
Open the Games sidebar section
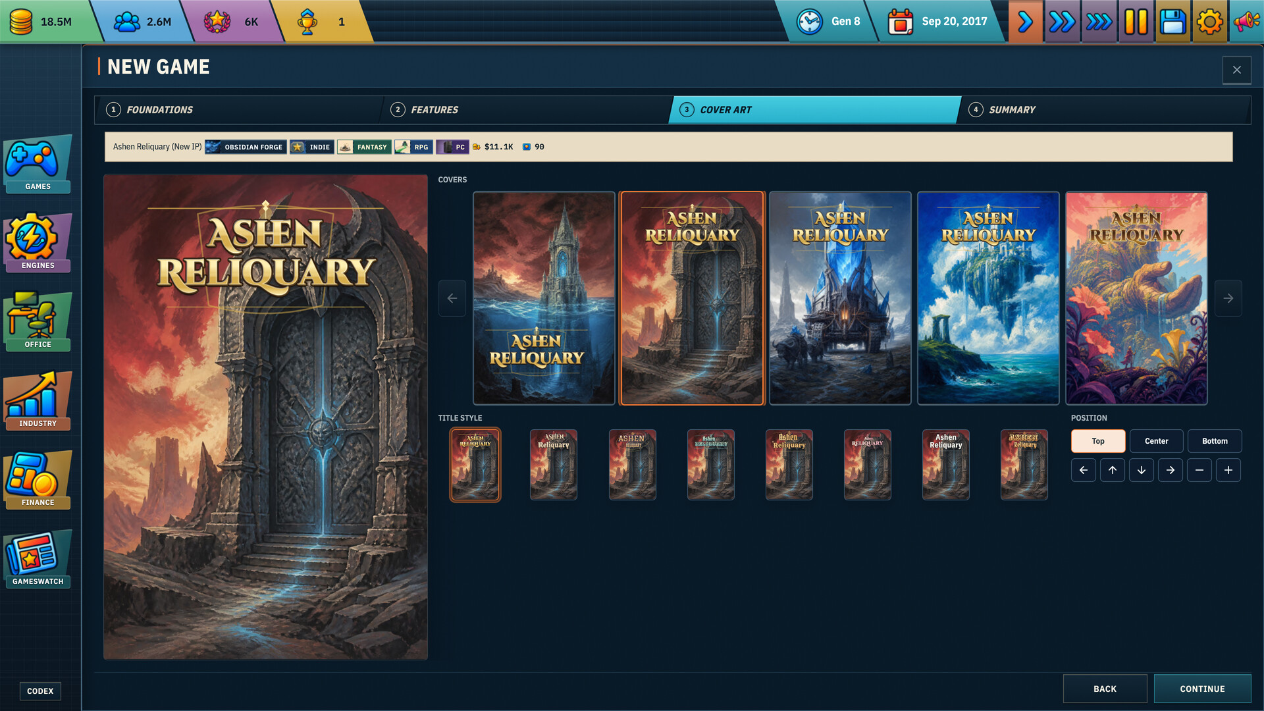[x=38, y=164]
